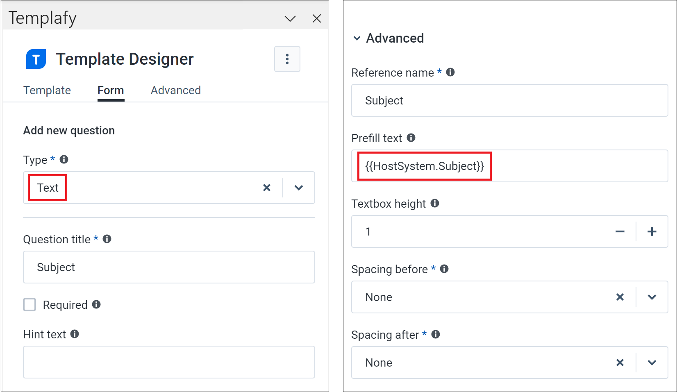
Task: Click the Templafy logo icon
Action: pos(35,59)
